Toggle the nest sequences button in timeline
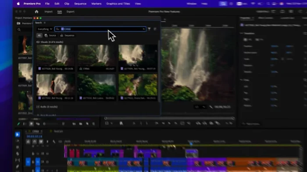The width and height of the screenshot is (307, 172). coord(28,141)
